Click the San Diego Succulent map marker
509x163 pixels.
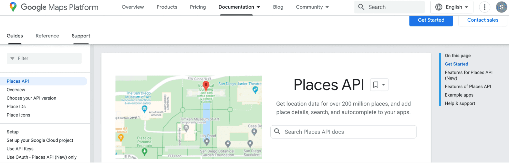click(x=250, y=144)
